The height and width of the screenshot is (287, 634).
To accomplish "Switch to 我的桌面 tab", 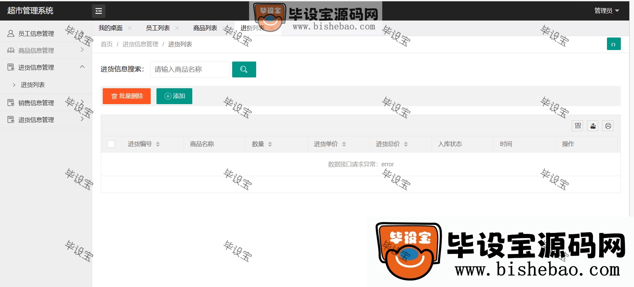I will point(111,28).
